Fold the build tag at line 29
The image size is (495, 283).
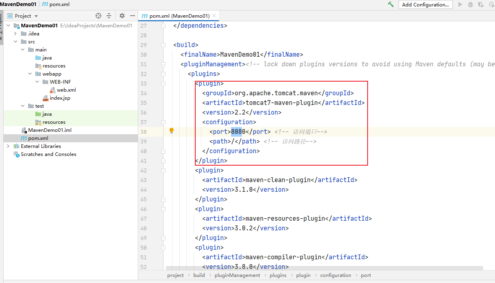click(163, 45)
